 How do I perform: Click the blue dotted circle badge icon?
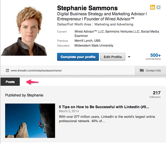click(158, 7)
